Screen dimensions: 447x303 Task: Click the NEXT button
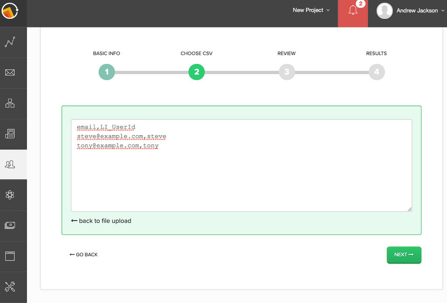(x=404, y=255)
